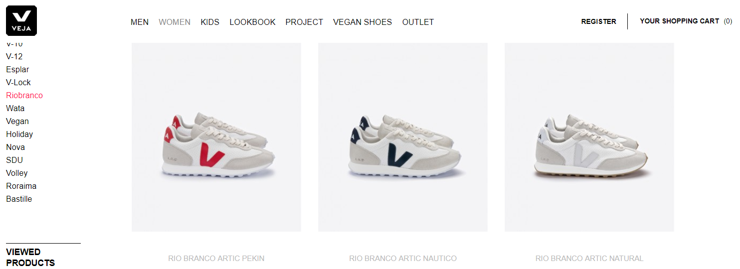Open the red Rio Branco Artic Pekin sneaker image
This screenshot has height=269, width=740.
(x=216, y=137)
